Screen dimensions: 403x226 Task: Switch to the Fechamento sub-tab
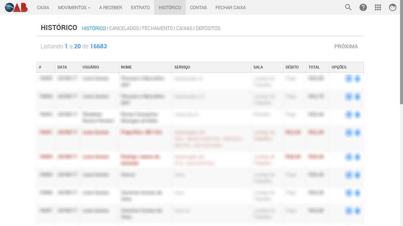(x=158, y=29)
